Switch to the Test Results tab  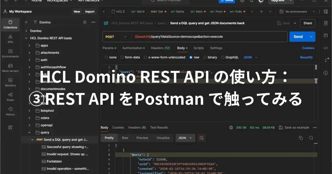159,128
